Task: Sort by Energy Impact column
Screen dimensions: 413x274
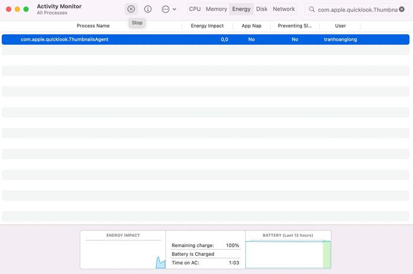Action: click(207, 26)
